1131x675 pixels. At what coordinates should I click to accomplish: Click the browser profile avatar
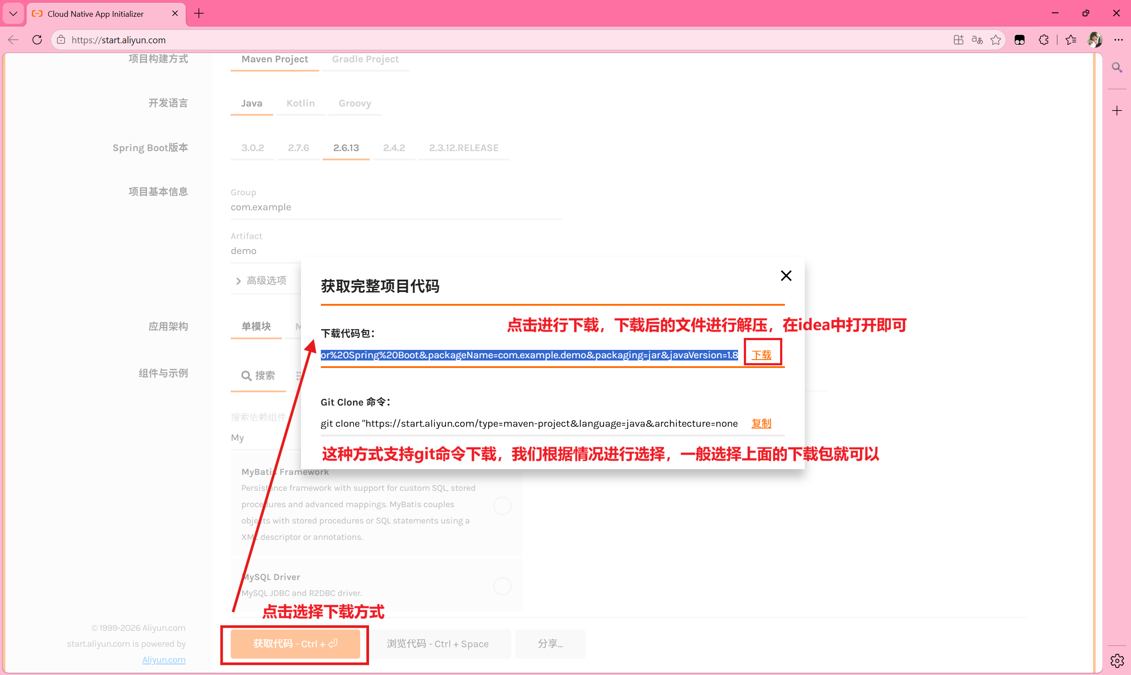1095,40
